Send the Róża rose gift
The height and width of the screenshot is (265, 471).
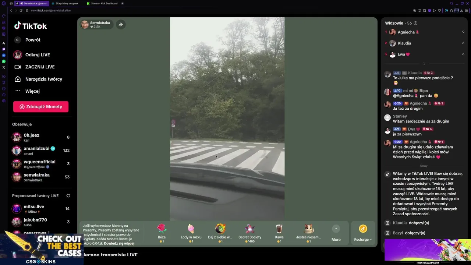(162, 233)
